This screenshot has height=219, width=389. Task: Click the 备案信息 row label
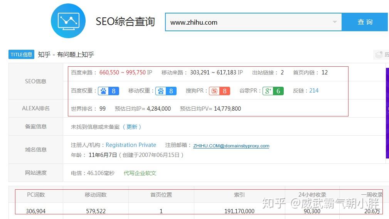coord(36,126)
